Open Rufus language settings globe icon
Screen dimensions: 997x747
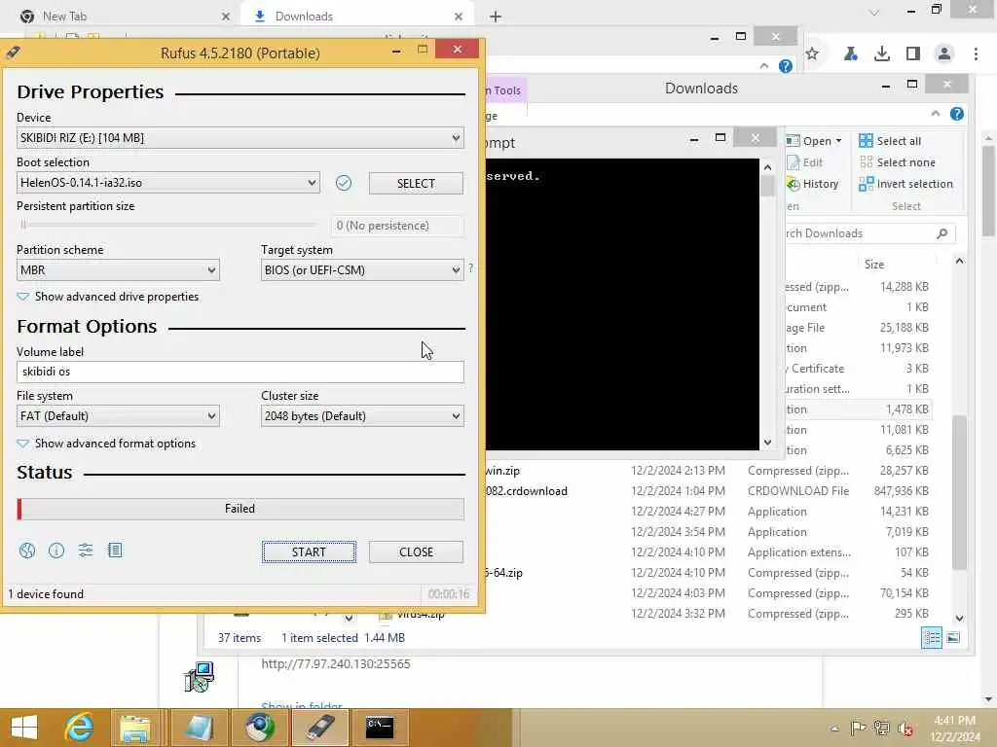(27, 551)
